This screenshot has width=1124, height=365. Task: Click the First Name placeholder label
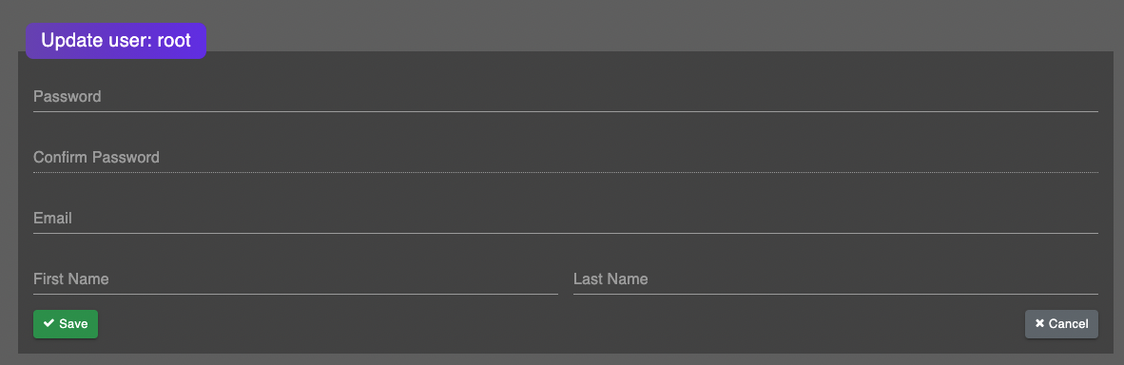(x=71, y=279)
